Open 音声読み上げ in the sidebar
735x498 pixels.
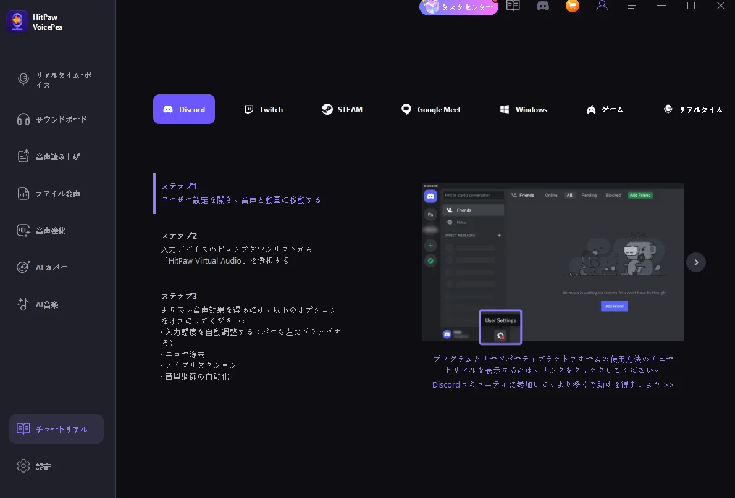tap(56, 157)
